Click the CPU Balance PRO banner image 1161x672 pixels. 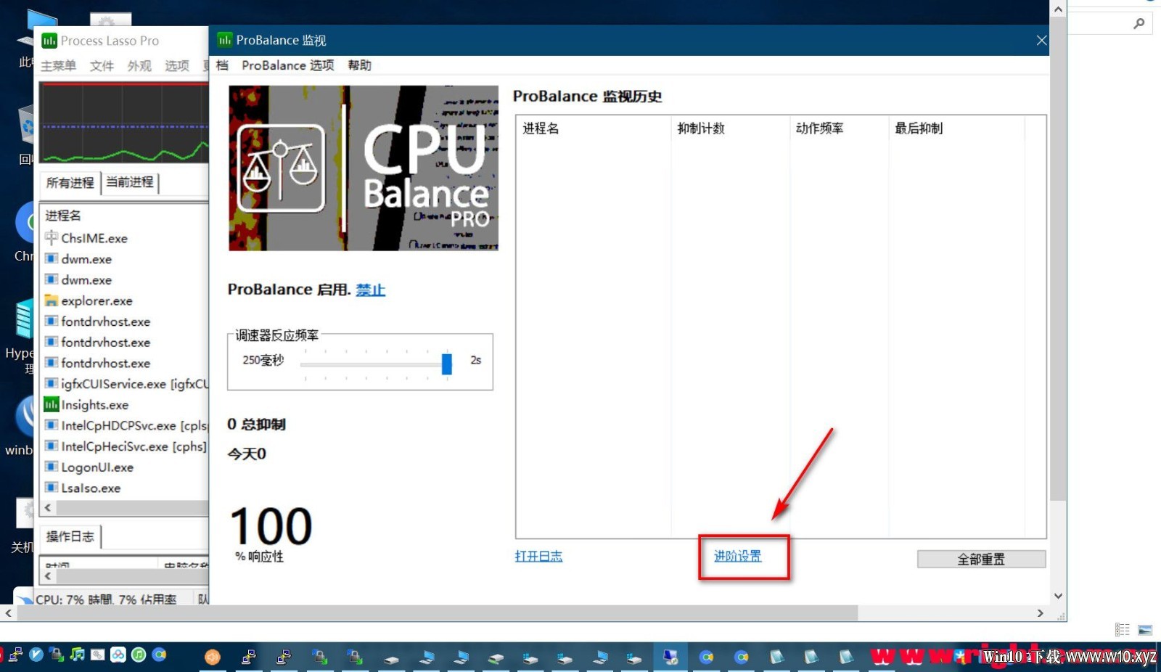(x=364, y=168)
